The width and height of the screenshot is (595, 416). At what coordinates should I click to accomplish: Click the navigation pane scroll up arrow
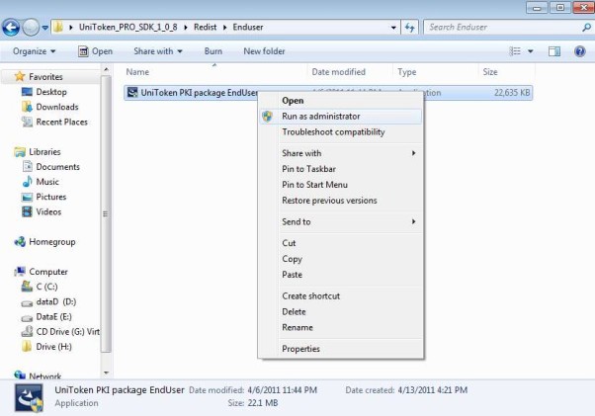pyautogui.click(x=107, y=69)
